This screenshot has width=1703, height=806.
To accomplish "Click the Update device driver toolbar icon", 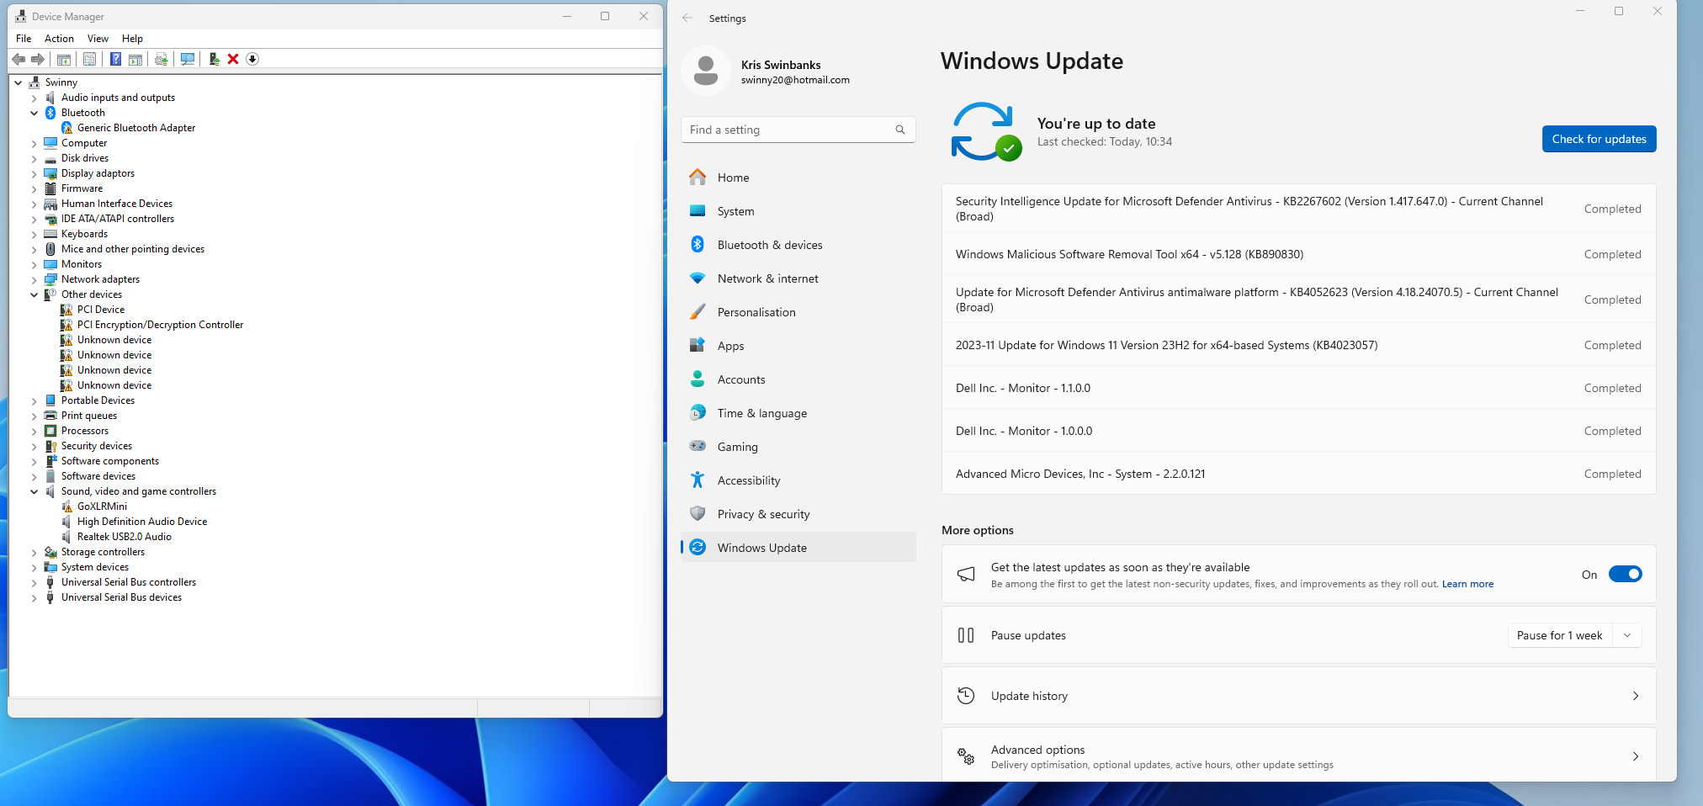I will pos(162,59).
